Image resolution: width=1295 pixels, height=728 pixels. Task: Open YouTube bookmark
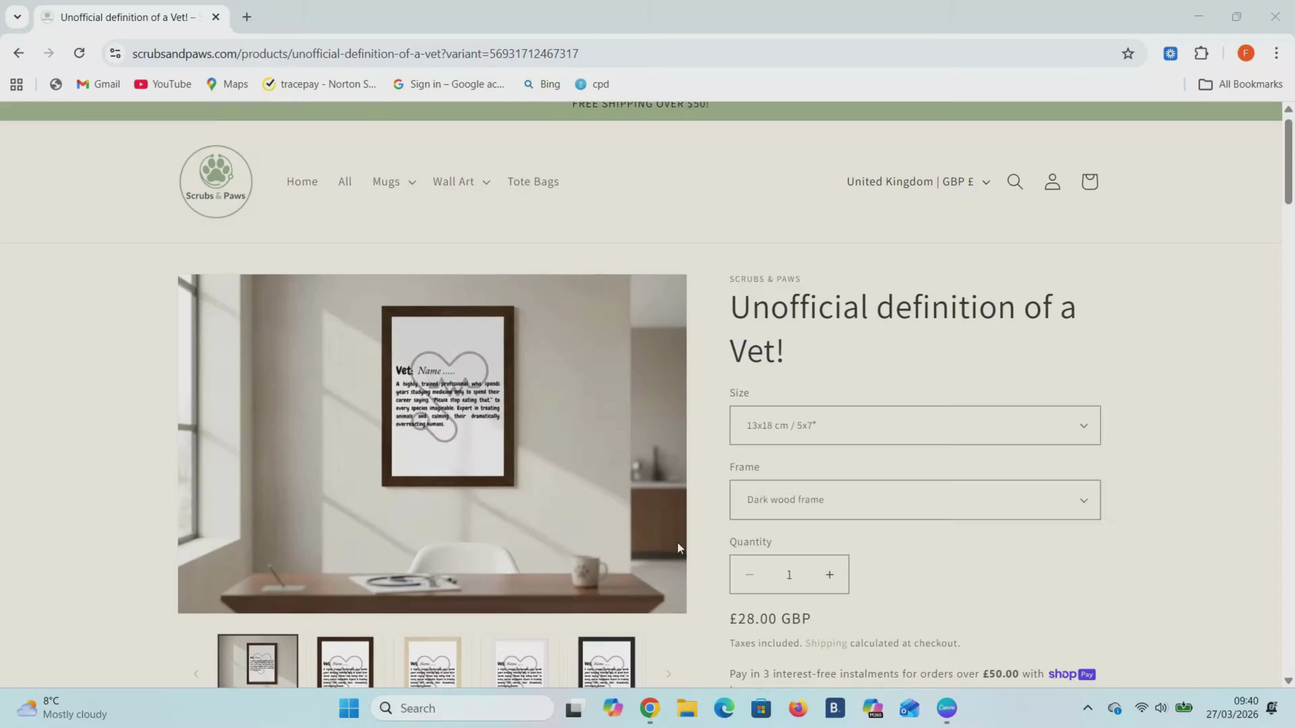(162, 84)
